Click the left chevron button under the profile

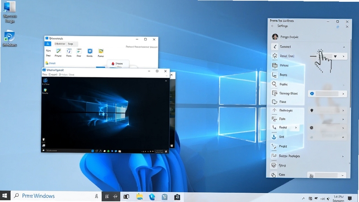tap(275, 47)
